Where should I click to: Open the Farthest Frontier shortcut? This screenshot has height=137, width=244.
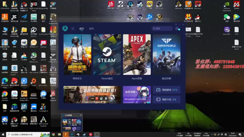[53, 45]
